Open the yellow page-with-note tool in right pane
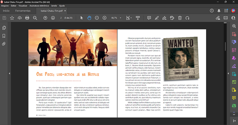The width and height of the screenshot is (238, 125). [x=234, y=90]
